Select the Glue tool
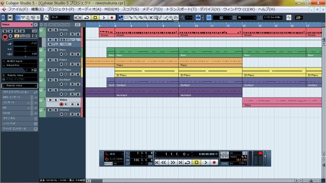 136,18
